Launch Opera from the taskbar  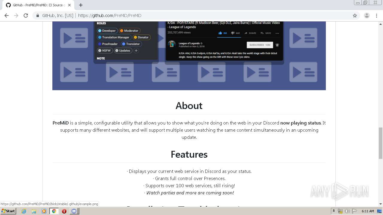point(64,211)
